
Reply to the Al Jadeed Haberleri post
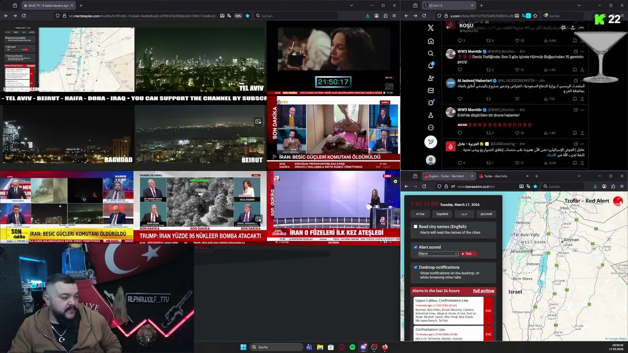(460, 99)
